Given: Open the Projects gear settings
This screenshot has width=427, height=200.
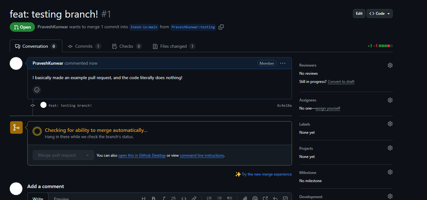Looking at the screenshot, I should 390,148.
